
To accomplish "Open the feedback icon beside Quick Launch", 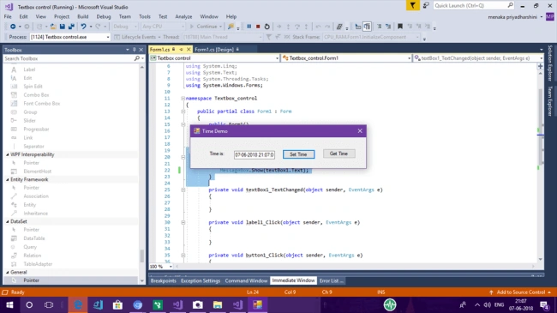I will [426, 5].
